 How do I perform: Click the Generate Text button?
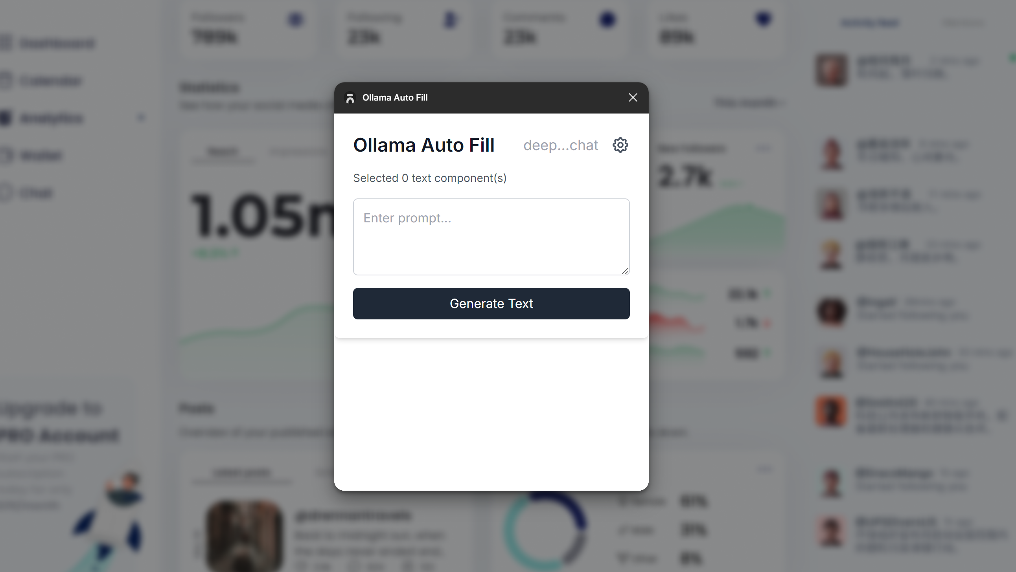click(491, 304)
